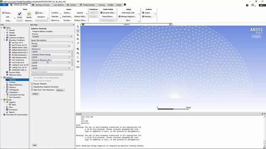266x149 pixels.
Task: Open the Density discretization dropdown
Action: tap(51, 46)
